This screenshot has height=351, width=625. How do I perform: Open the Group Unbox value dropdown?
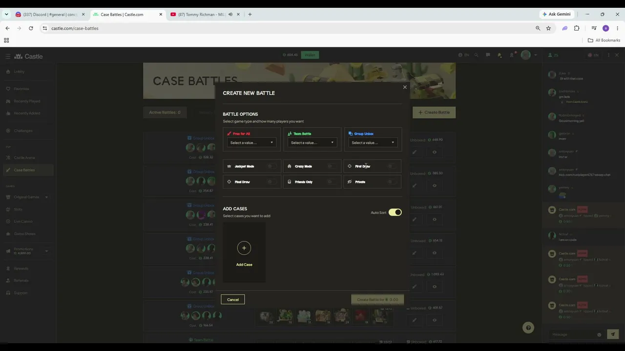pos(373,142)
